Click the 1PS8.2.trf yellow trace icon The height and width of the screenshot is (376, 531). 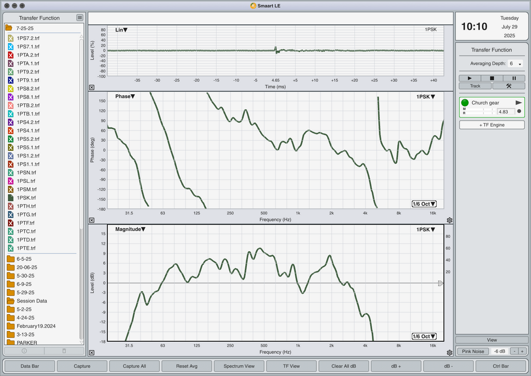[x=10, y=89]
